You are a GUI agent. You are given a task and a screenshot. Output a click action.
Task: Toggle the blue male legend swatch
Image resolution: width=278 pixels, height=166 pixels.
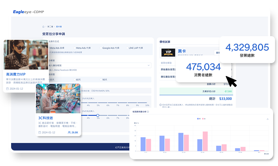pos(198,119)
